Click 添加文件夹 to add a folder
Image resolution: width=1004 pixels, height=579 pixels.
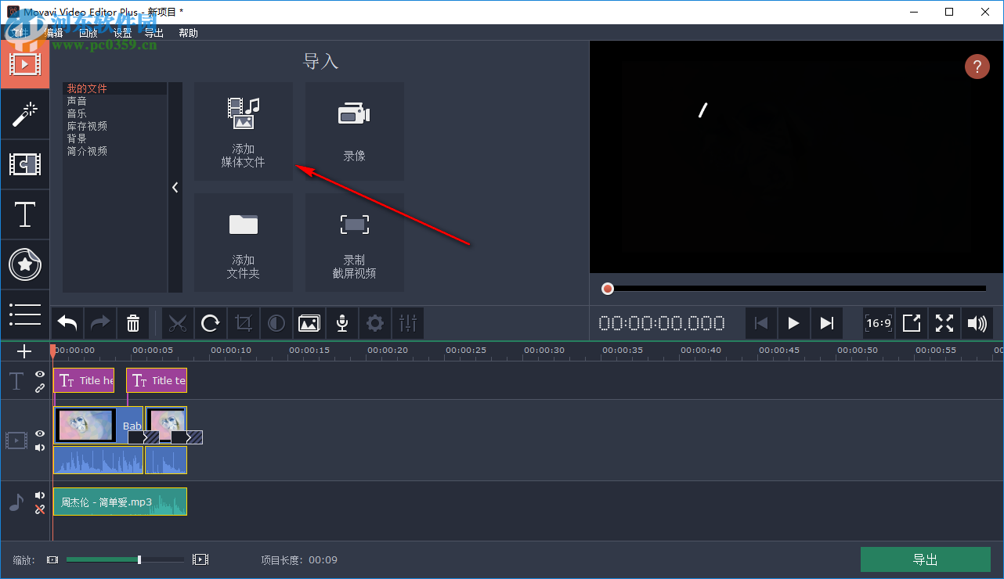point(244,242)
